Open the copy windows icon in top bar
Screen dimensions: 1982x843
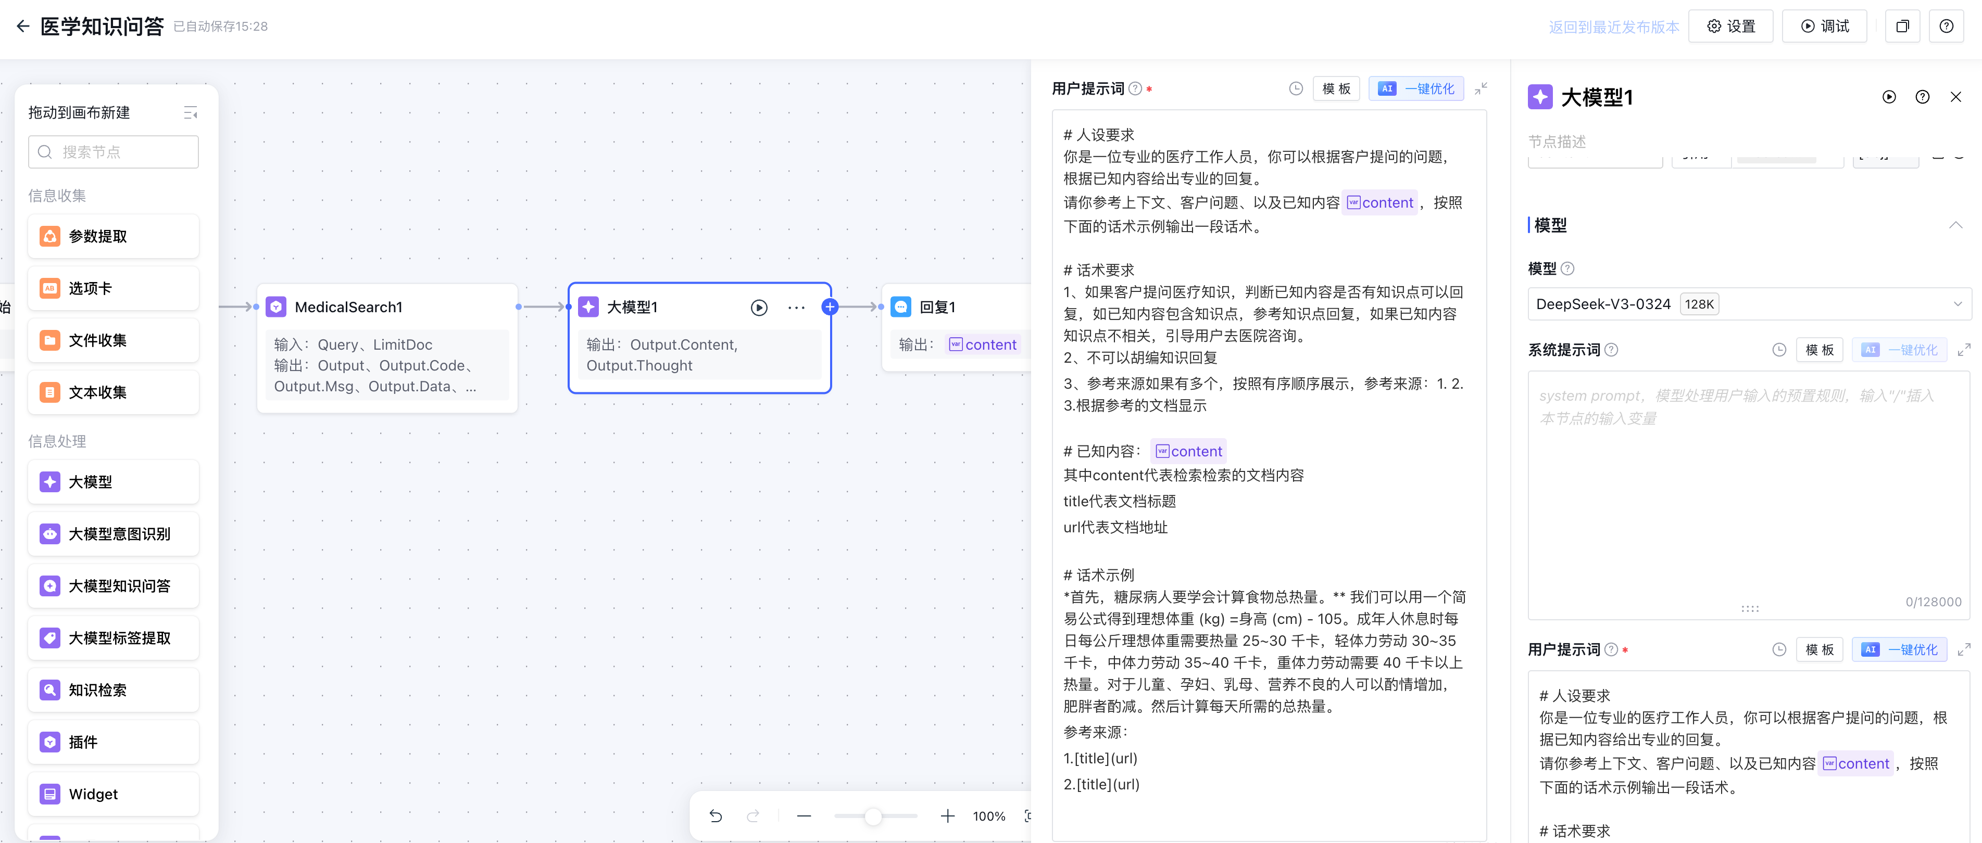click(x=1902, y=26)
